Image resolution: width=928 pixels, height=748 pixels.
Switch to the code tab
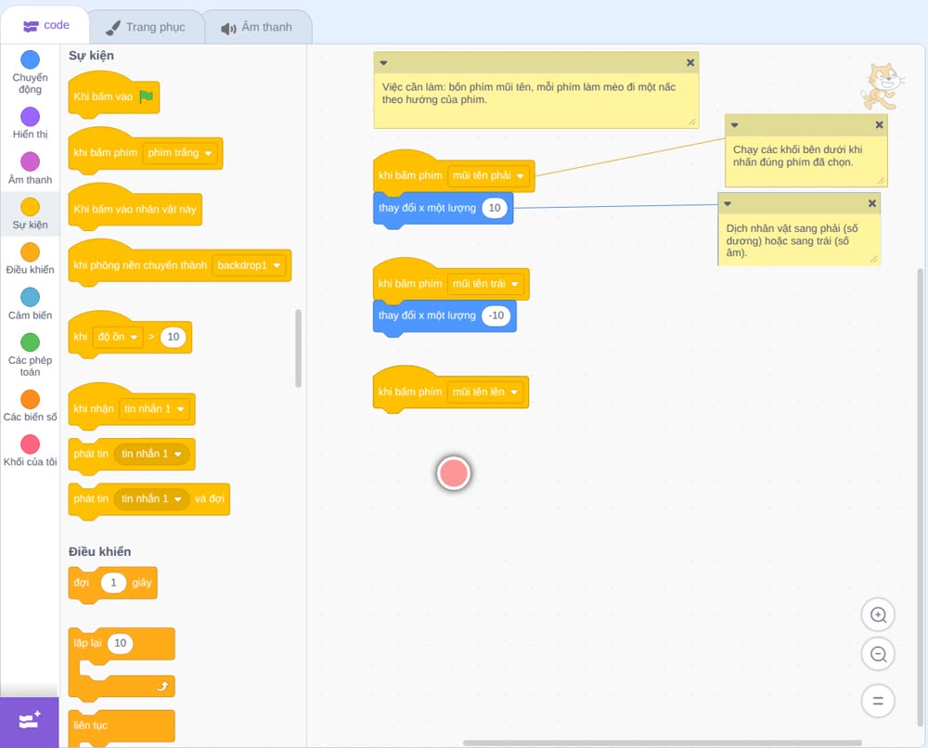(45, 25)
